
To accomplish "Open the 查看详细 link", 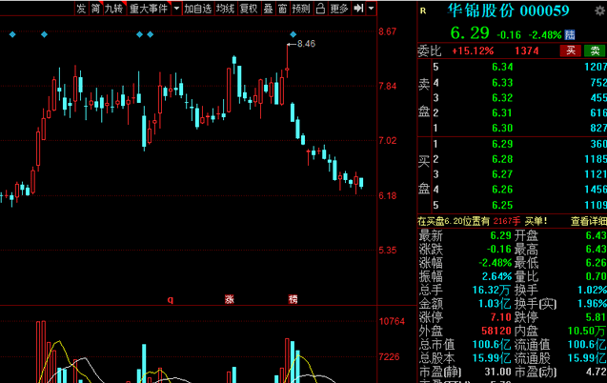I will click(588, 221).
